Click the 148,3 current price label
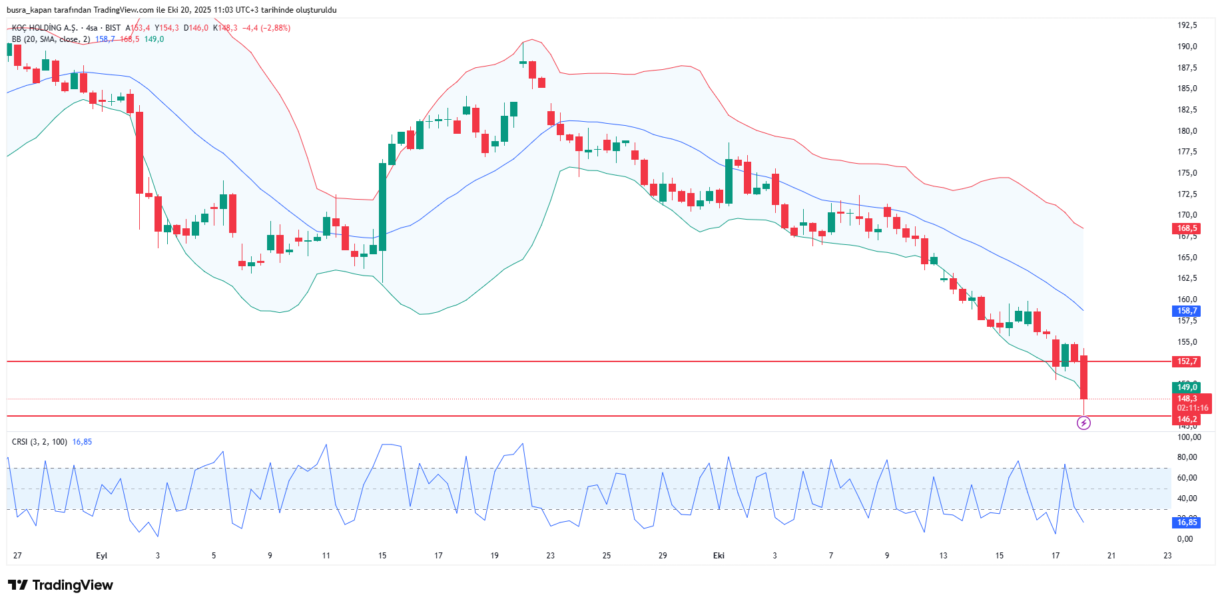Screen dimensions: 1222x605 pyautogui.click(x=1187, y=399)
